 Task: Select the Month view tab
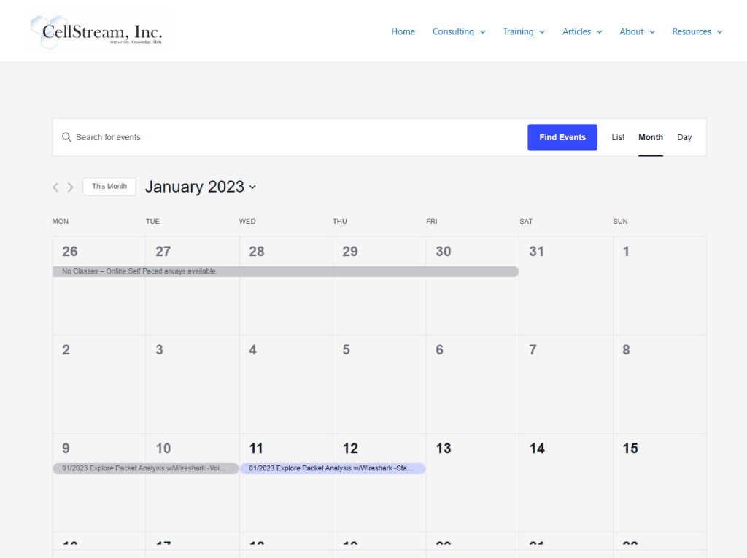[650, 137]
